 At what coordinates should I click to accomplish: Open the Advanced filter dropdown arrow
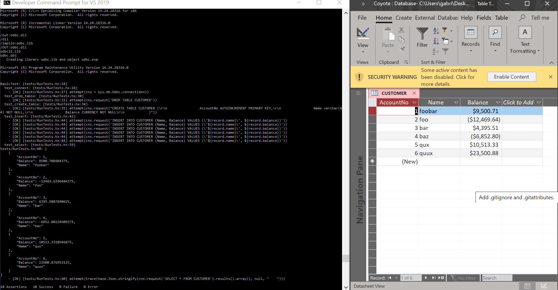click(451, 41)
